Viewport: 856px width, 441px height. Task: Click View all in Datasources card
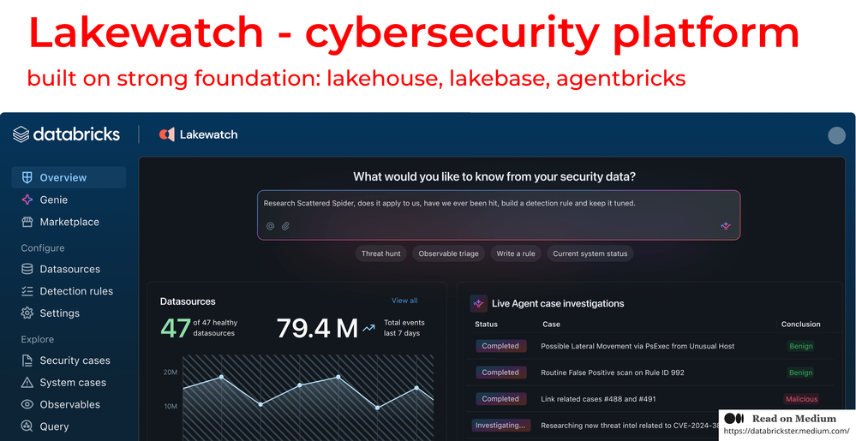point(404,301)
